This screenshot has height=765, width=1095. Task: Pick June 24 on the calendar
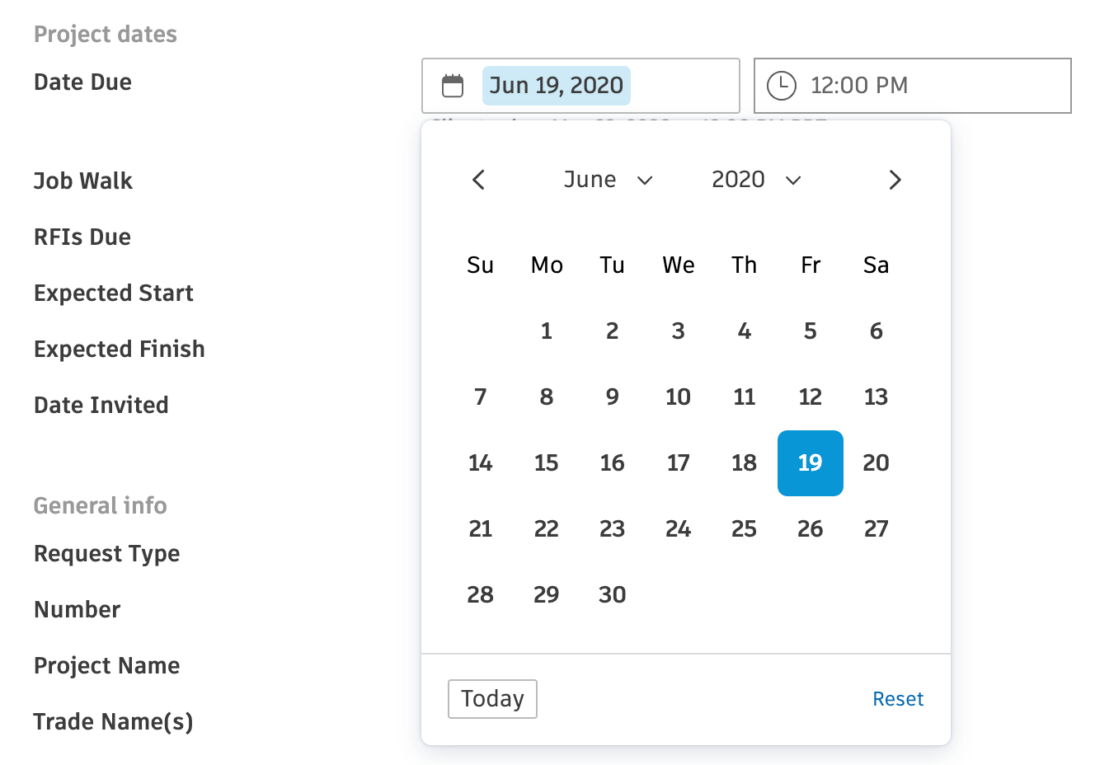tap(679, 529)
